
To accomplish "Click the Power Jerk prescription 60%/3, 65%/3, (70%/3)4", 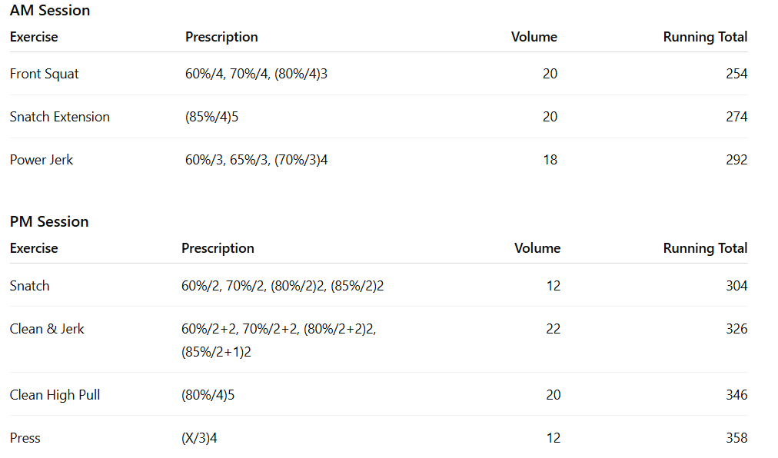I will point(257,160).
